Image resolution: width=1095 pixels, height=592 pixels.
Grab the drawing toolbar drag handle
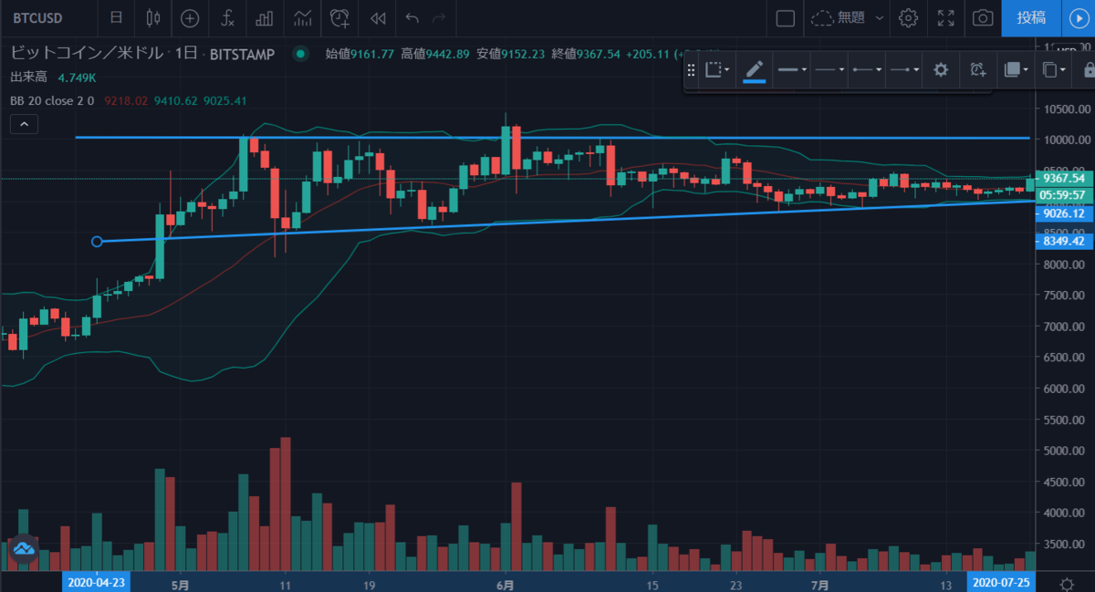(x=692, y=69)
